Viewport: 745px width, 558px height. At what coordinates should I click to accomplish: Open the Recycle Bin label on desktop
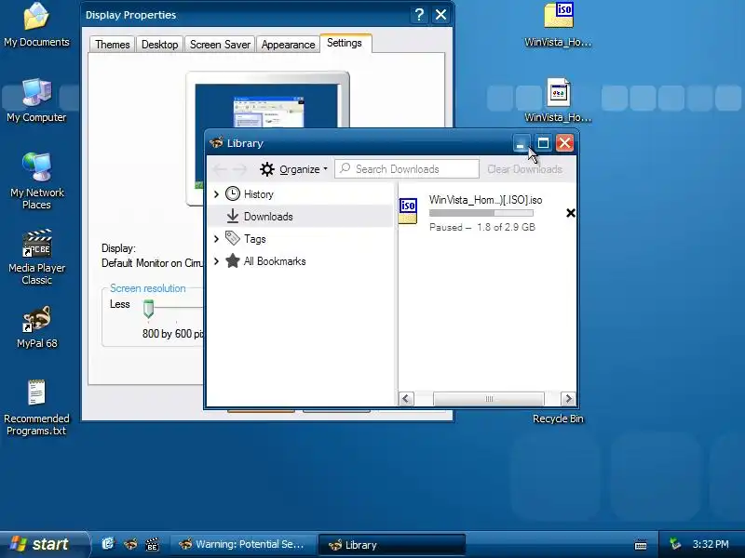(x=558, y=418)
